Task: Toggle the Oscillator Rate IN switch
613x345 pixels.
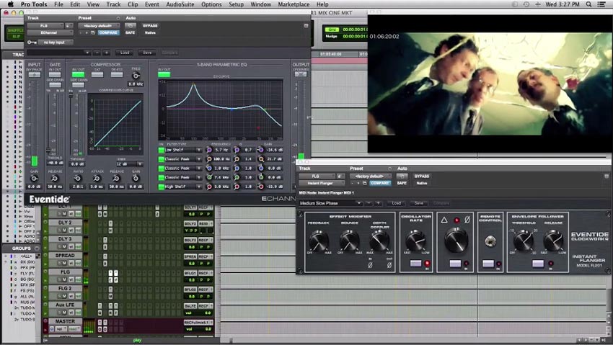Action: 415,264
